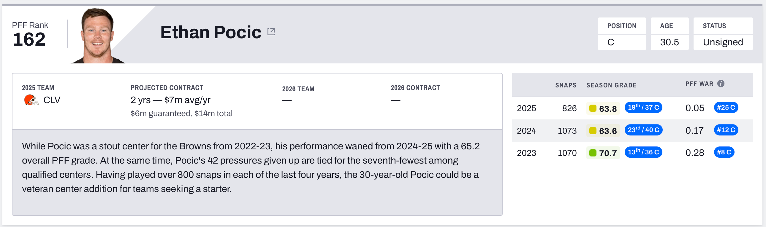Click the 2024 yellow grade color square
Screen dimensions: 766x227
coord(593,131)
